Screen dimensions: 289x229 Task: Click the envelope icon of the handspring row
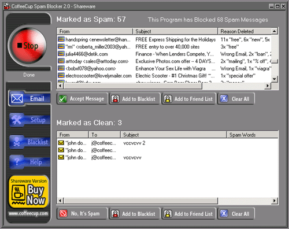(x=61, y=39)
